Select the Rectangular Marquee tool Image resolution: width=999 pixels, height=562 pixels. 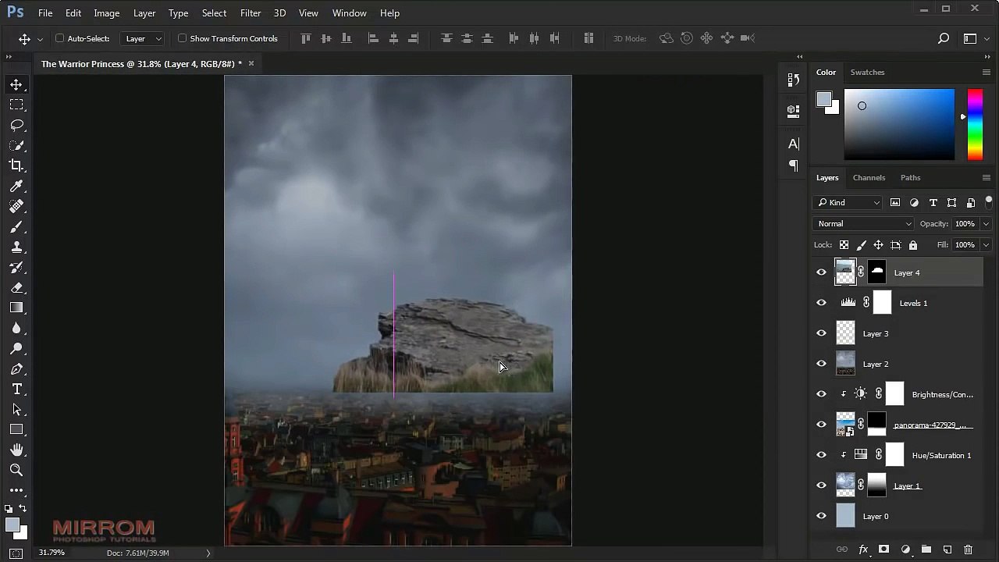[x=16, y=105]
